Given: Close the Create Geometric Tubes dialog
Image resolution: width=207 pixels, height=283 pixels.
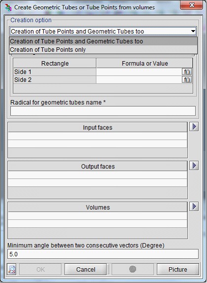Looking at the screenshot, I should 192,5.
